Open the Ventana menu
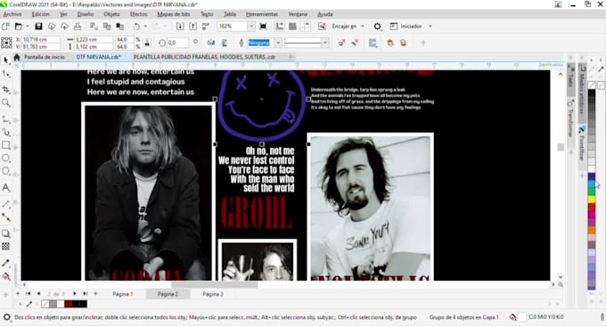606x326 pixels. coord(298,14)
